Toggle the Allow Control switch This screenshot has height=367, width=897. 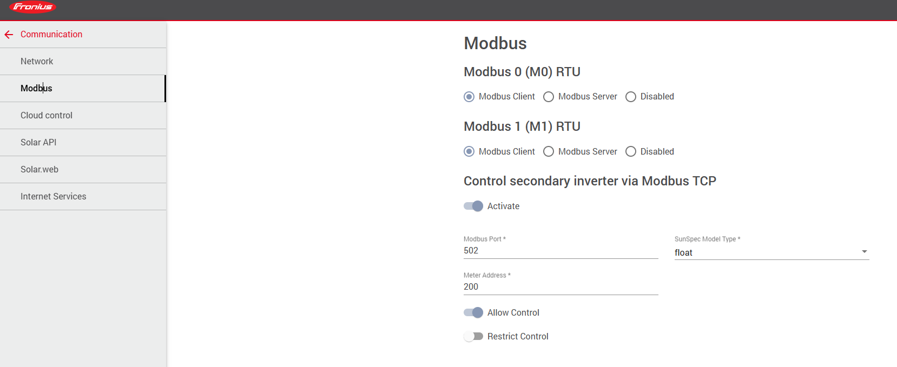click(473, 312)
